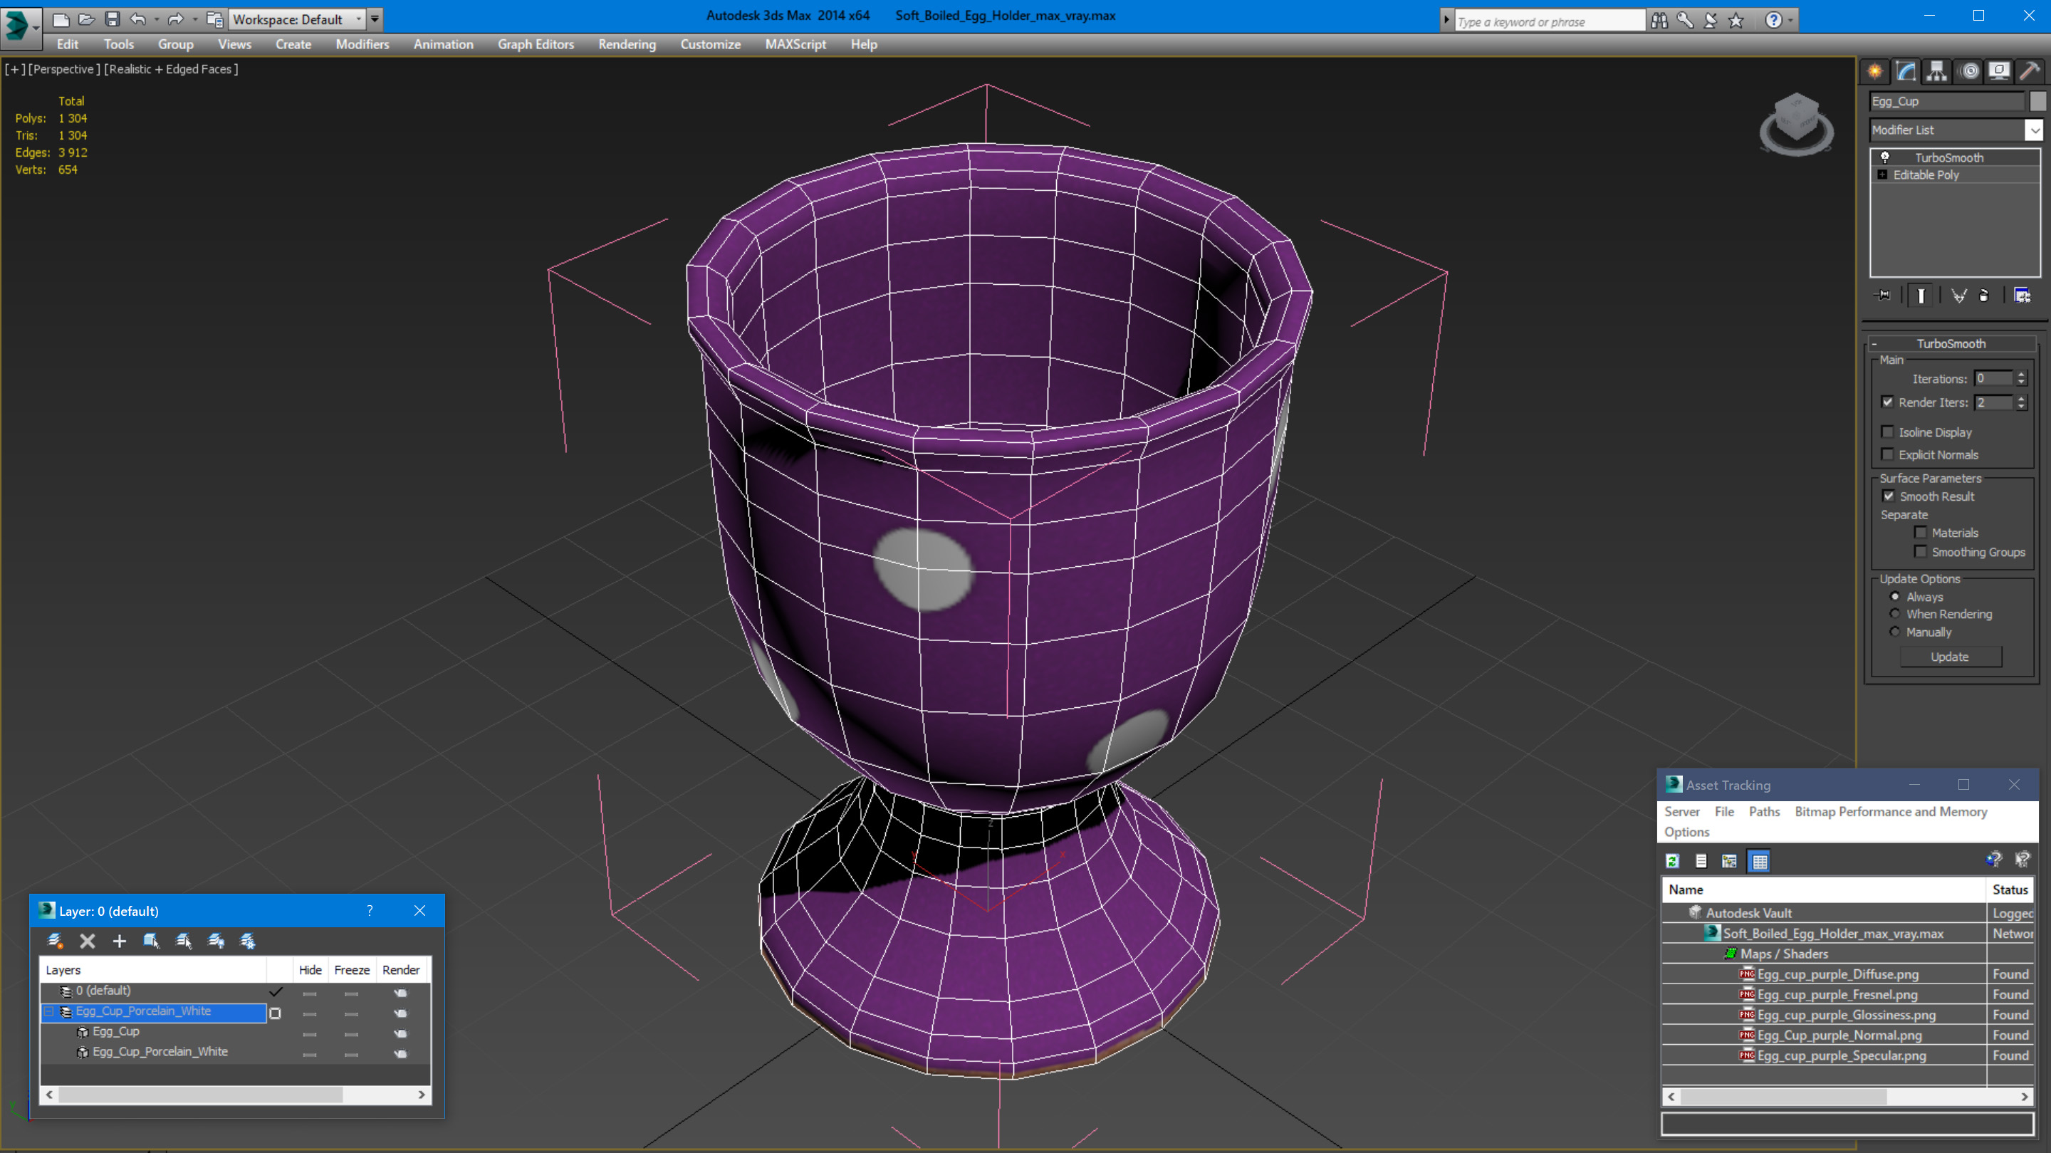
Task: Enable Separate by Materials checkbox
Action: click(1921, 532)
